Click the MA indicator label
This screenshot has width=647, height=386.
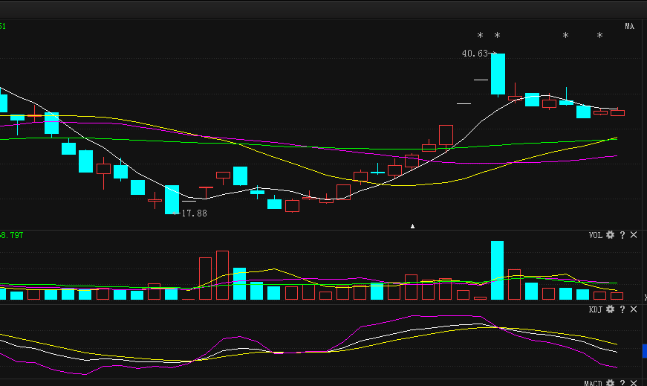click(629, 27)
